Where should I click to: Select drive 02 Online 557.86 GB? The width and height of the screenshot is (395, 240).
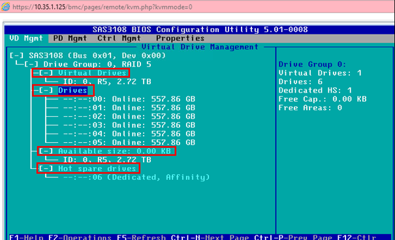pyautogui.click(x=129, y=117)
